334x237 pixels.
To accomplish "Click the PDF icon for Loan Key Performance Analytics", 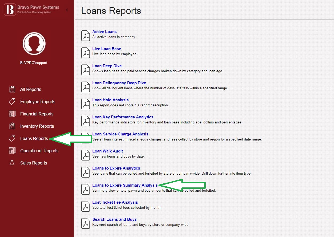I will point(85,121).
